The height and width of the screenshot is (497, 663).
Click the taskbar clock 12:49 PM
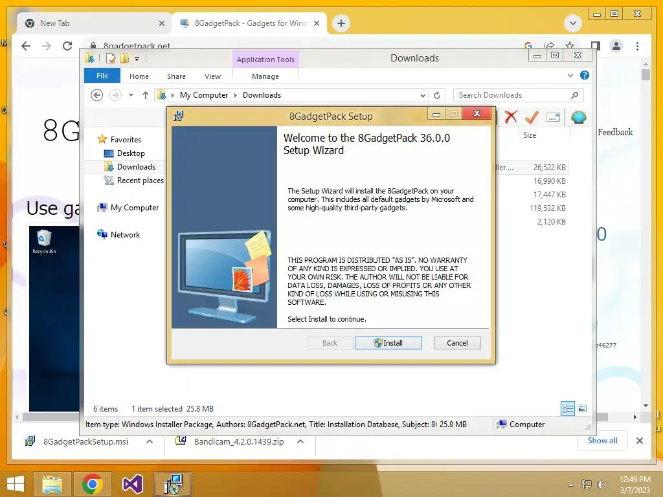[x=635, y=480]
